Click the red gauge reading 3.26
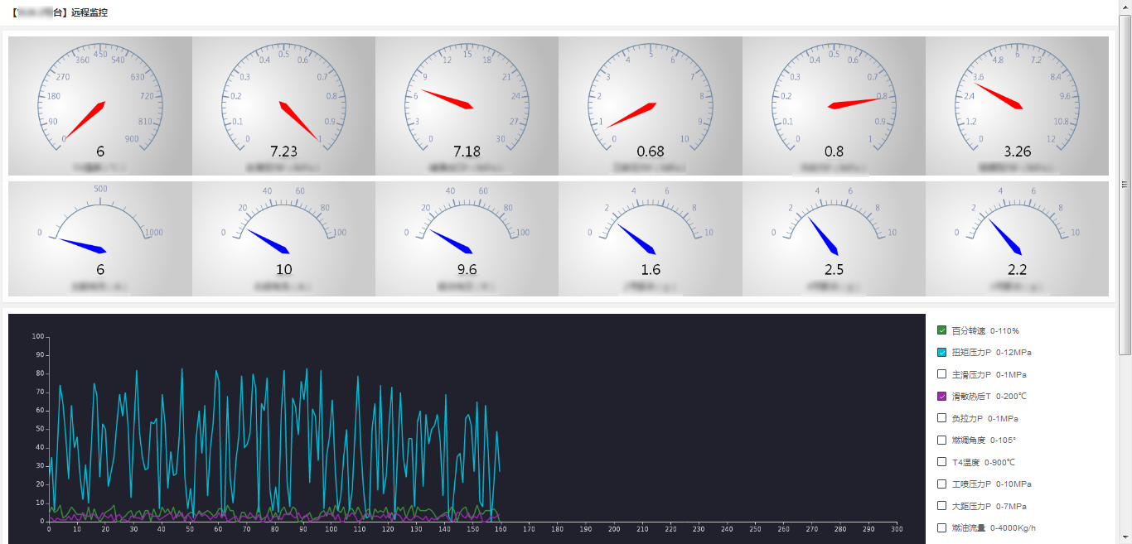This screenshot has width=1132, height=544. (1017, 106)
